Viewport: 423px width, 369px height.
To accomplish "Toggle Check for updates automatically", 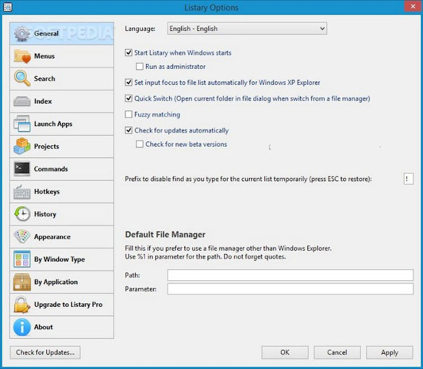I will pyautogui.click(x=128, y=130).
